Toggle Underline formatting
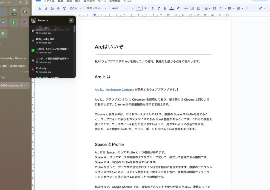This screenshot has width=270, height=190. coord(165,8)
